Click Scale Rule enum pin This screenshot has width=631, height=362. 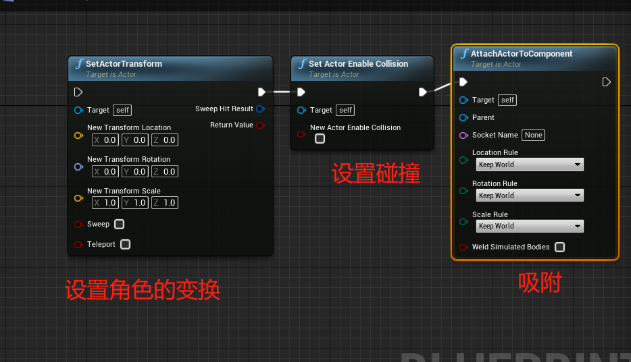pos(463,222)
